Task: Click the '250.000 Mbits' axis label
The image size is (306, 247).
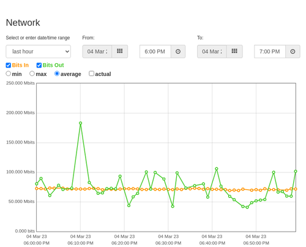Action: click(20, 83)
